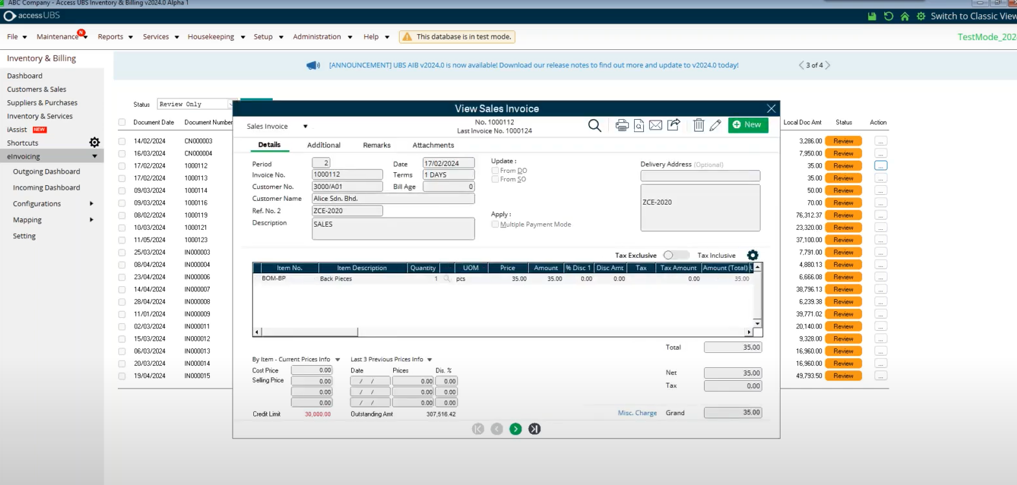Image resolution: width=1017 pixels, height=485 pixels.
Task: Collapse the eInvoicing sidebar section
Action: click(x=95, y=157)
